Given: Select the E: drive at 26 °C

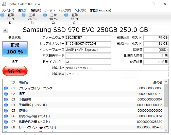Looking at the screenshot, I should coord(32,19).
